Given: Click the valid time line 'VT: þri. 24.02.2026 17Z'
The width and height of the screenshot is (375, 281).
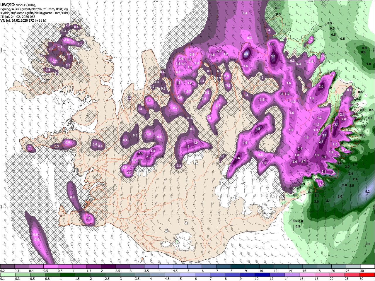Looking at the screenshot, I should click(x=17, y=21).
